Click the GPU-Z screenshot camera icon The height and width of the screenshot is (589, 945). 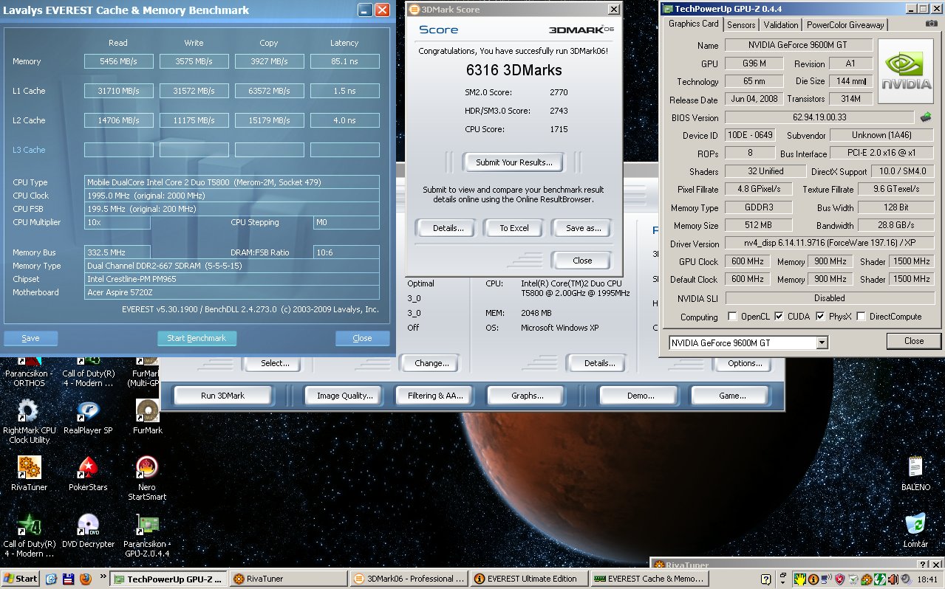pos(932,24)
